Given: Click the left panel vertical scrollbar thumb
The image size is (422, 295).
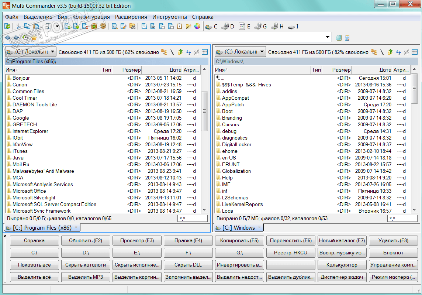Looking at the screenshot, I should 204,111.
